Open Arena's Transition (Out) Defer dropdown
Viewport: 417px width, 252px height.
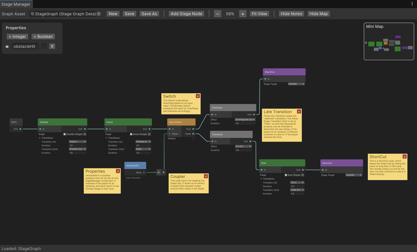(x=143, y=149)
